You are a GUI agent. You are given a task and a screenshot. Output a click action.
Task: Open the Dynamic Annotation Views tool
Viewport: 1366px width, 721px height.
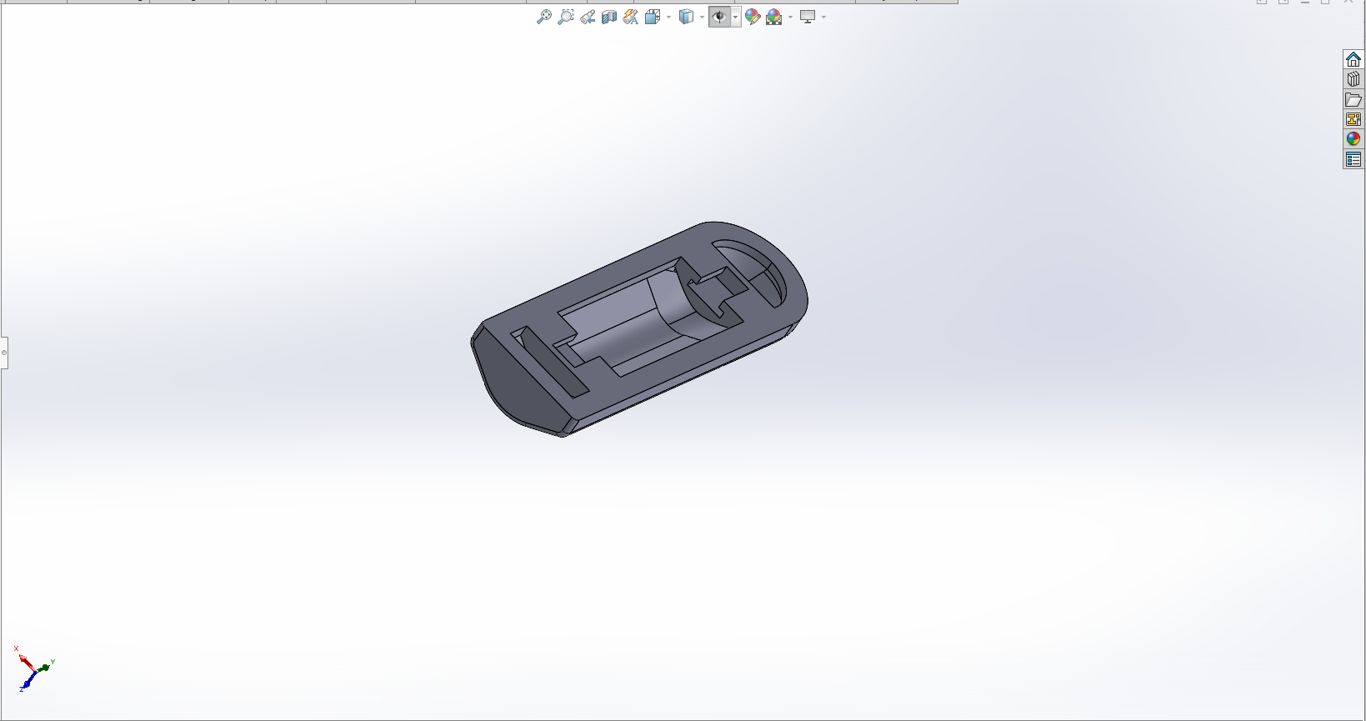[631, 17]
